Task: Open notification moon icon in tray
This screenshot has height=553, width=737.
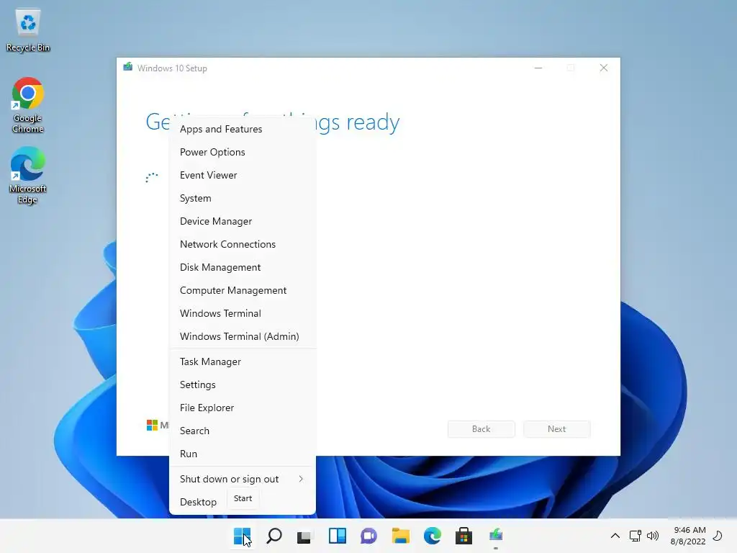Action: [718, 535]
